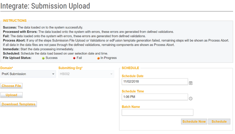Click the Upload button
This screenshot has width=235, height=134.
11,95
